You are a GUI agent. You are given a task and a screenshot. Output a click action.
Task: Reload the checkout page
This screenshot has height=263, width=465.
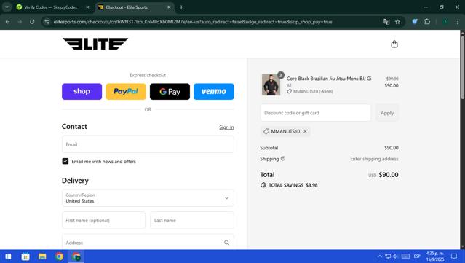tap(32, 22)
